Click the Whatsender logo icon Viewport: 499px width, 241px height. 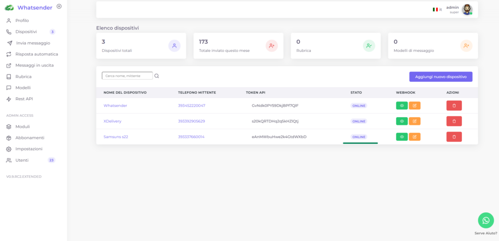(9, 8)
